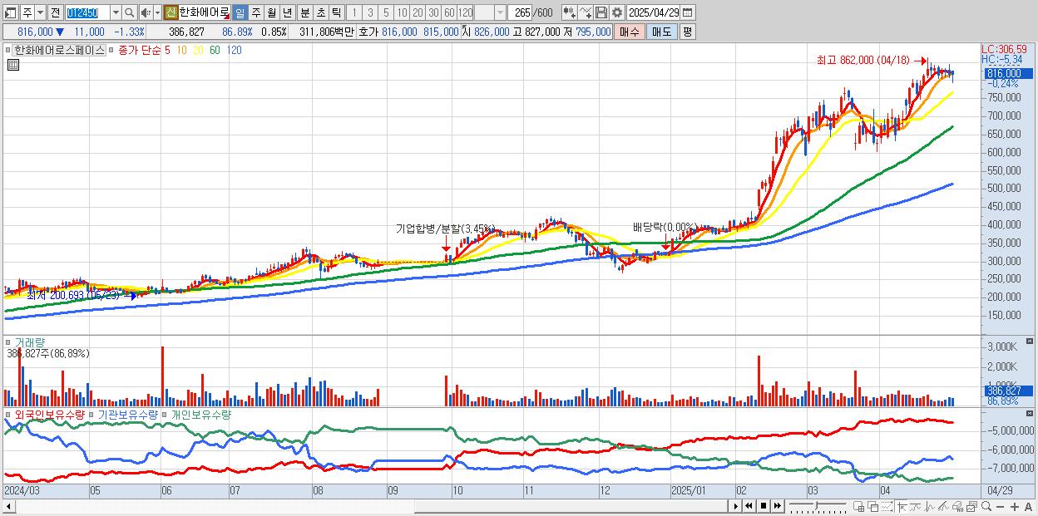The image size is (1038, 516).
Task: Click the 전 button in the toolbar
Action: click(x=56, y=12)
